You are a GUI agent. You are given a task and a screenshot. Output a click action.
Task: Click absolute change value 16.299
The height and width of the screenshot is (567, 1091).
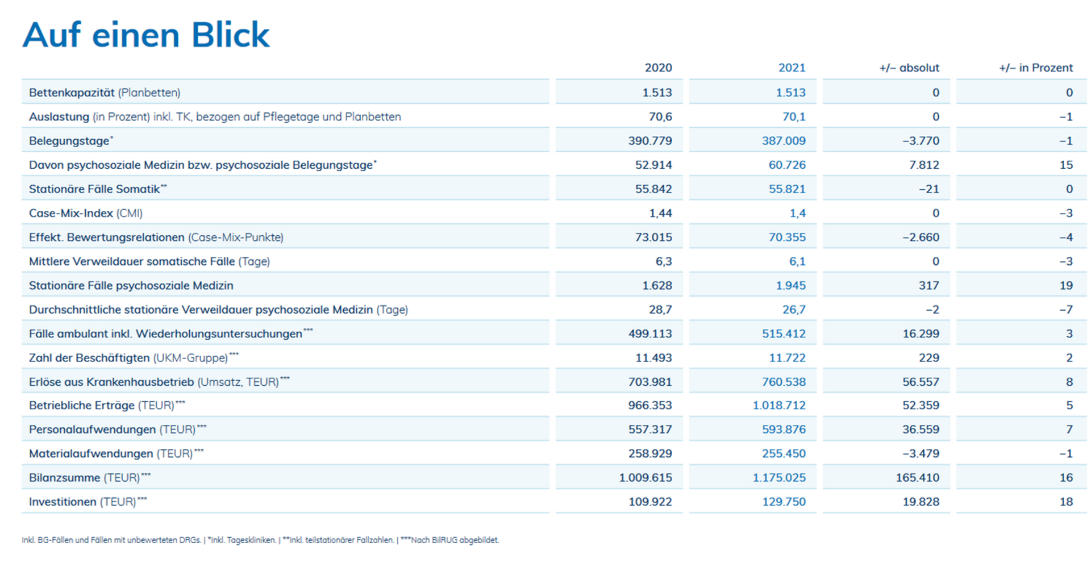click(x=921, y=333)
